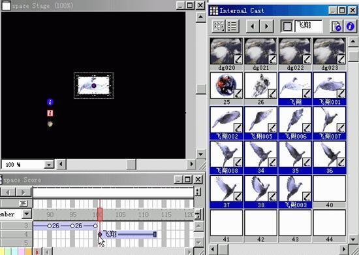Screen dimensions: 359x255
Task: Click the playhead in frame ruler
Action: click(x=100, y=214)
